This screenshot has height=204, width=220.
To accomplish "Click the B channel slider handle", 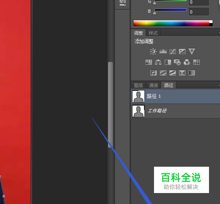I will 154,13.
